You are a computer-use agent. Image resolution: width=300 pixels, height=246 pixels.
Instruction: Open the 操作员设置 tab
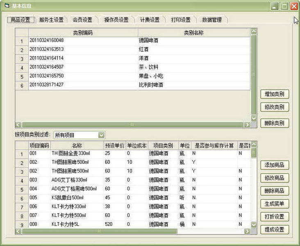(116, 20)
